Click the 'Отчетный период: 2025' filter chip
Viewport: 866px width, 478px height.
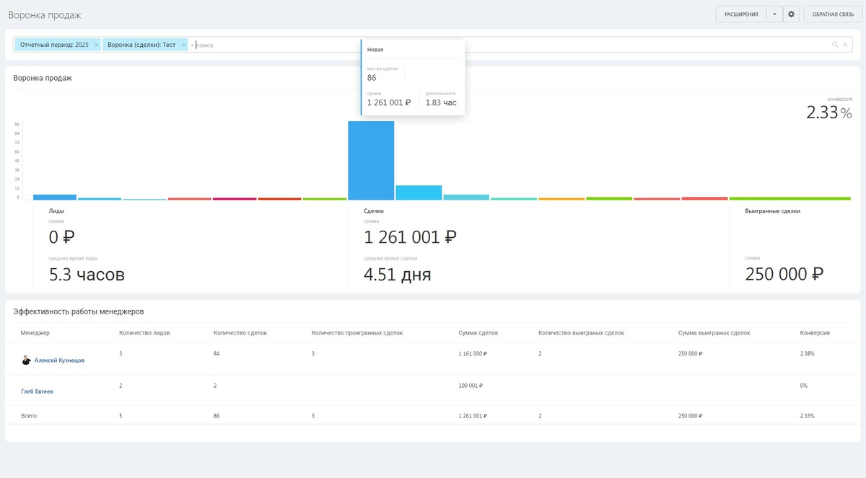coord(54,45)
